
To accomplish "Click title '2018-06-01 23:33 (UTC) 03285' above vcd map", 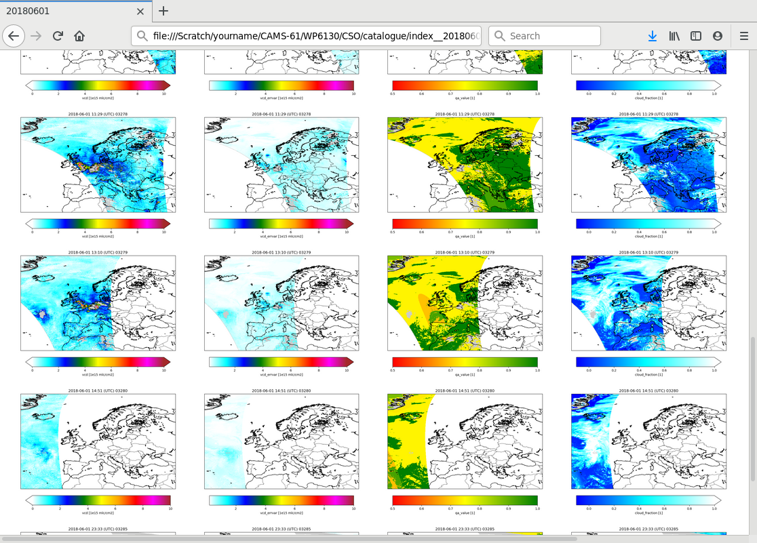I will tap(98, 529).
